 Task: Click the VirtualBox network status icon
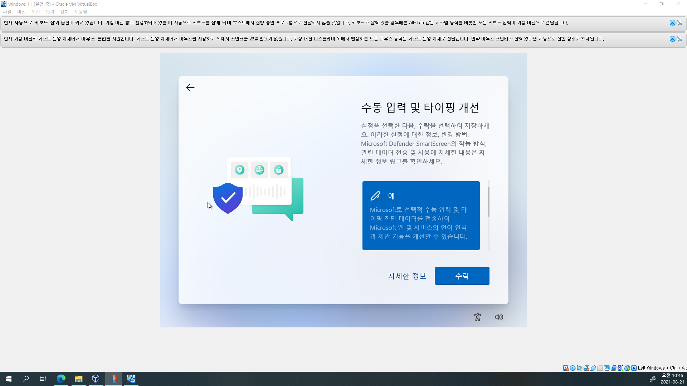tap(586, 368)
